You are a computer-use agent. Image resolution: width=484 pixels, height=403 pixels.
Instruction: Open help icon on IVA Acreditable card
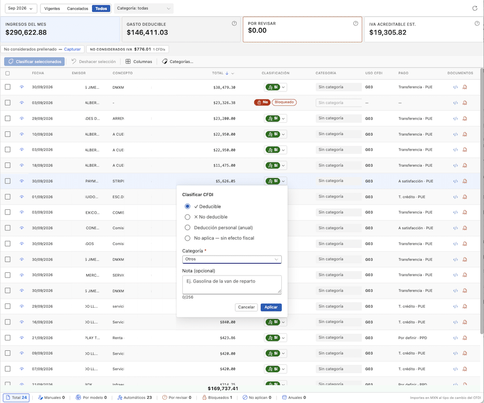477,24
